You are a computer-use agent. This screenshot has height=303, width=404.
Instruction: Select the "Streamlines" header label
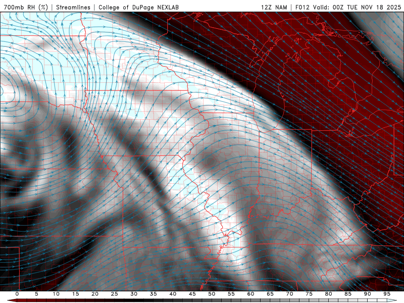click(x=73, y=7)
